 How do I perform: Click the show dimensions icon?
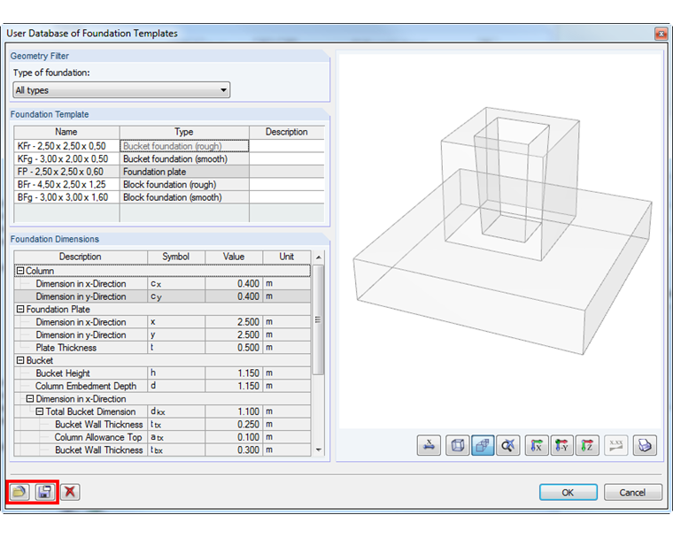tap(429, 445)
